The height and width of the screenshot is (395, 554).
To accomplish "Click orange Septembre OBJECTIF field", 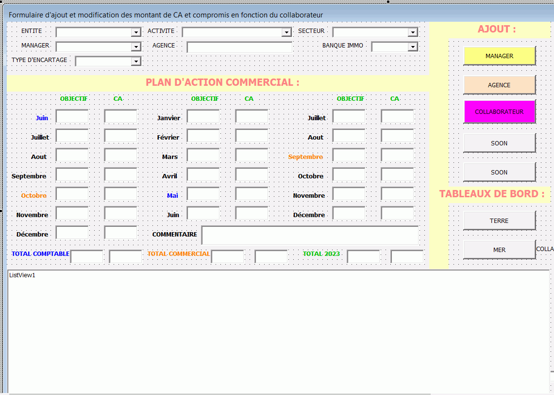I will point(349,155).
